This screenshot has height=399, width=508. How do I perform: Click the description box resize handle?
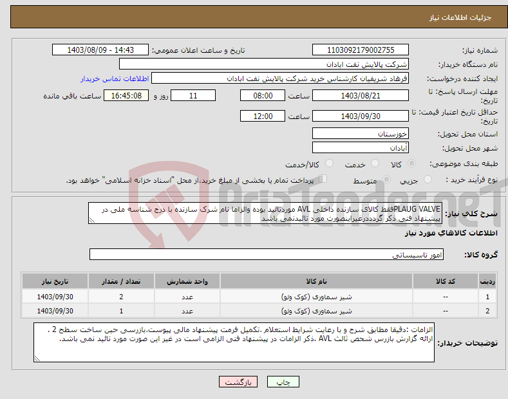[x=92, y=220]
